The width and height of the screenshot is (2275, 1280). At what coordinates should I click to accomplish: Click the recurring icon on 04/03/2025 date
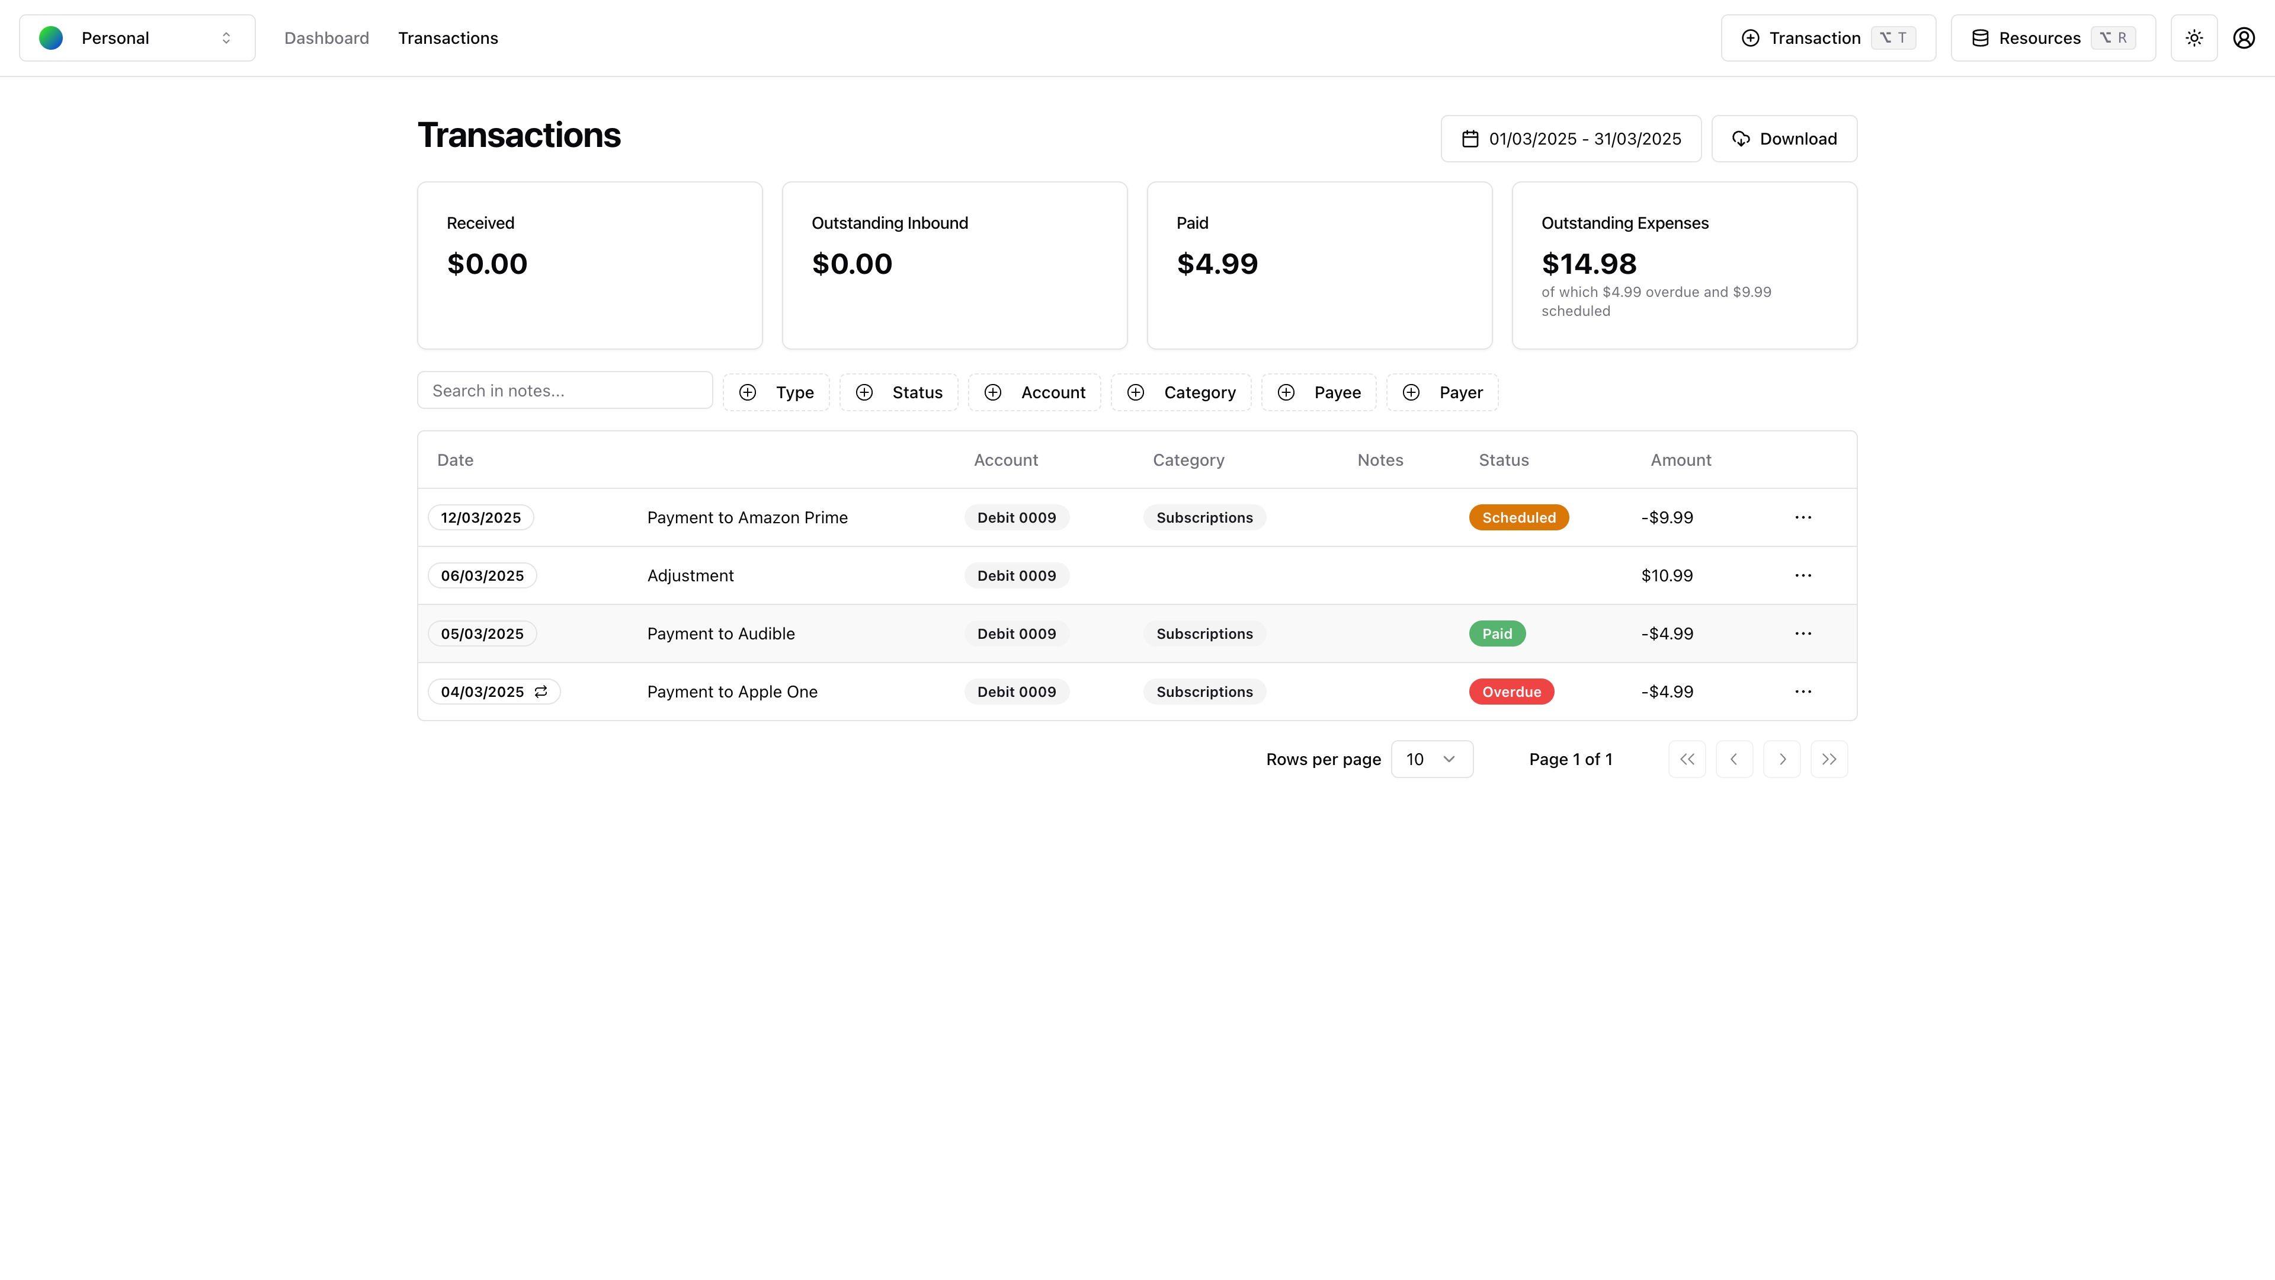[540, 692]
